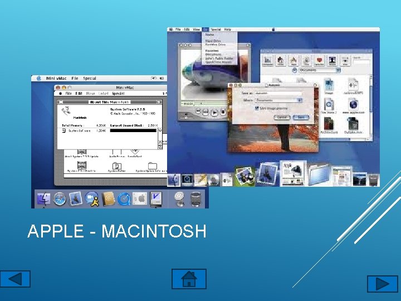Screen dimensions: 401x301
Task: Select the image file icon in Finder
Action: coord(329,86)
